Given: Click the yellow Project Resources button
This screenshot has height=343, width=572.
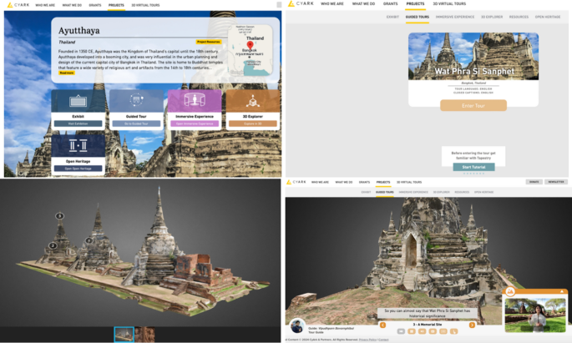Looking at the screenshot, I should 208,42.
